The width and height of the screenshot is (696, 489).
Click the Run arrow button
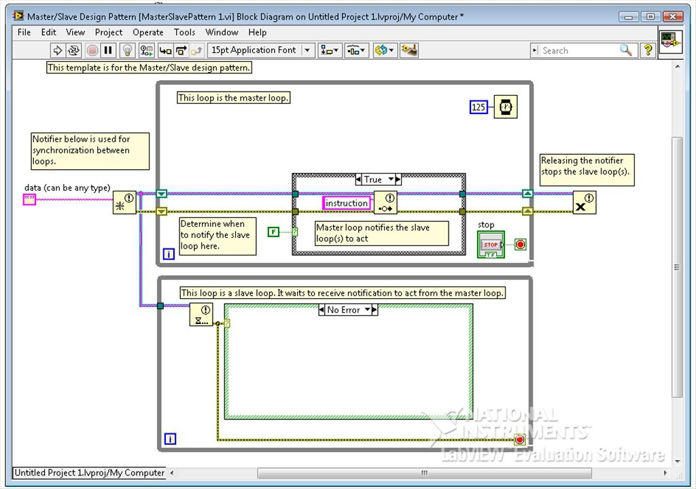(x=57, y=50)
